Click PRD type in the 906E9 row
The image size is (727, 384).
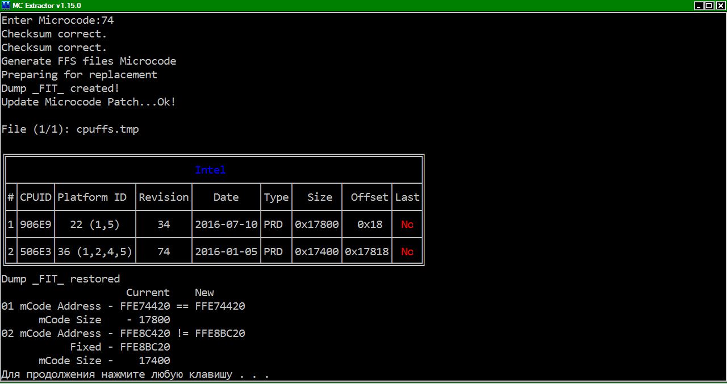point(273,225)
